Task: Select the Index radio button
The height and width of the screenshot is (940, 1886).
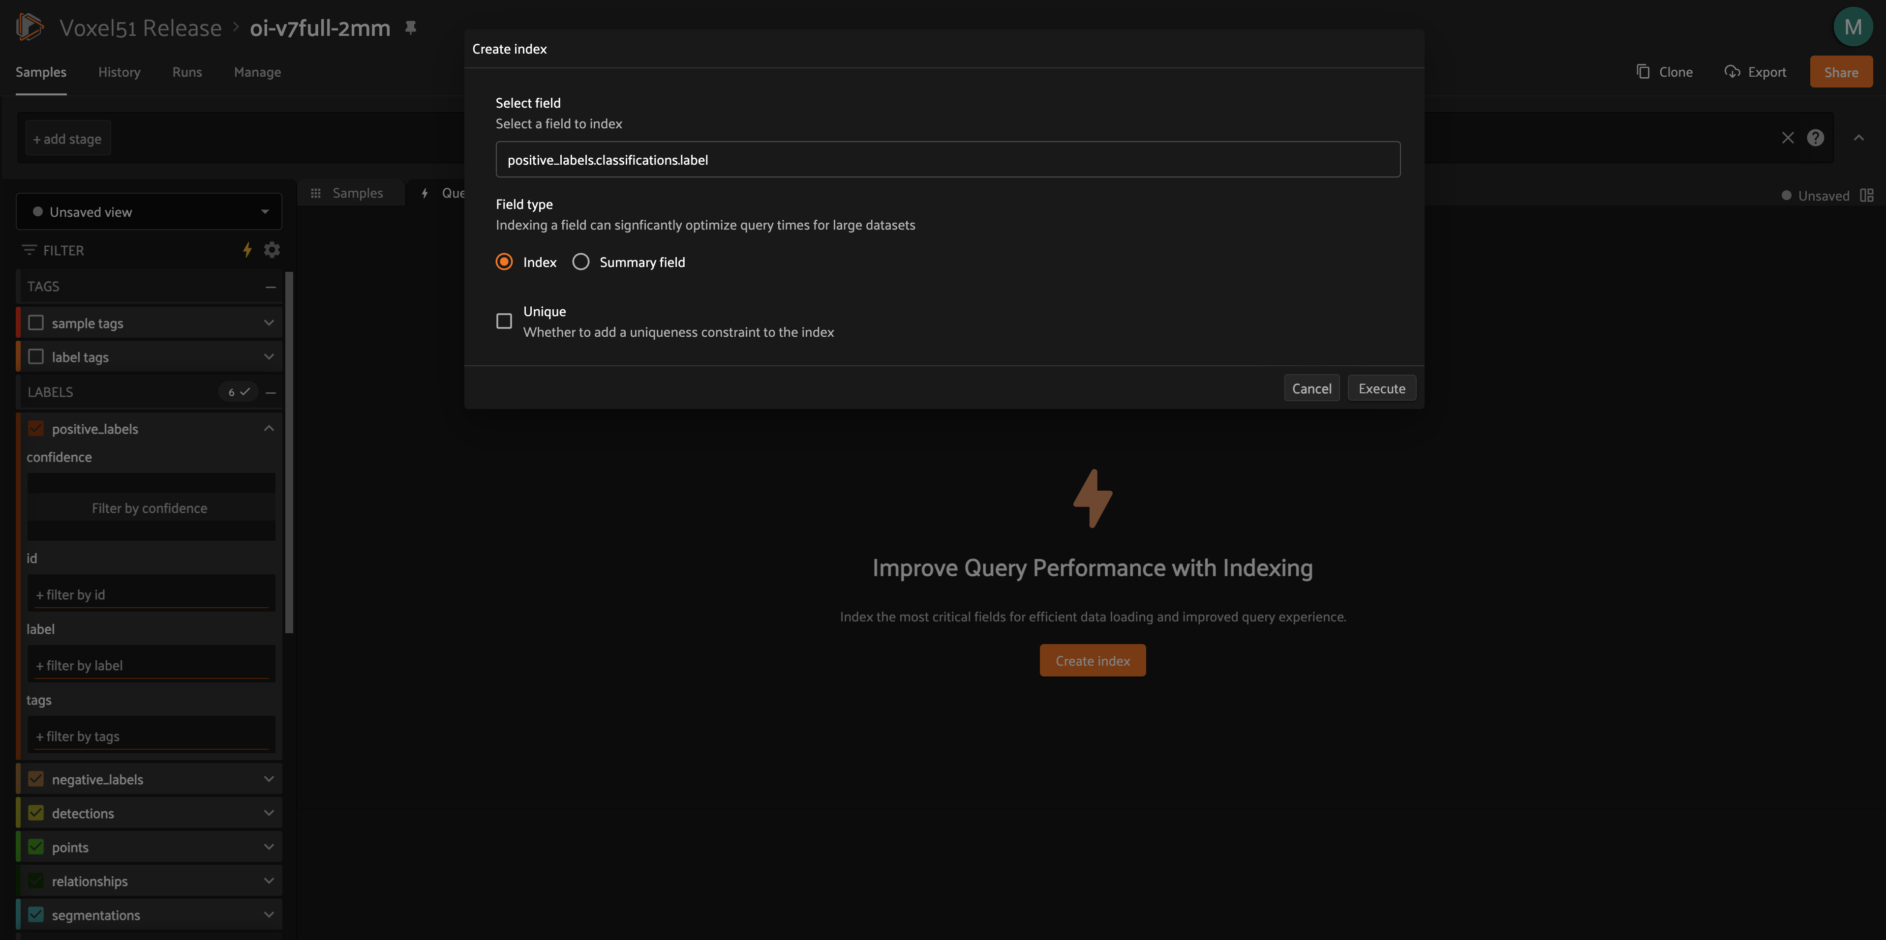Action: [x=504, y=262]
